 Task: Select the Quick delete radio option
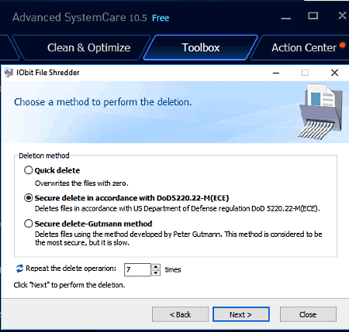[x=28, y=170]
